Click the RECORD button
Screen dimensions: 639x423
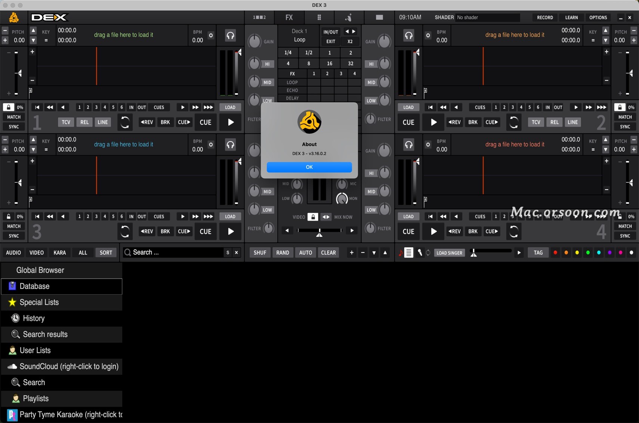[x=545, y=18]
